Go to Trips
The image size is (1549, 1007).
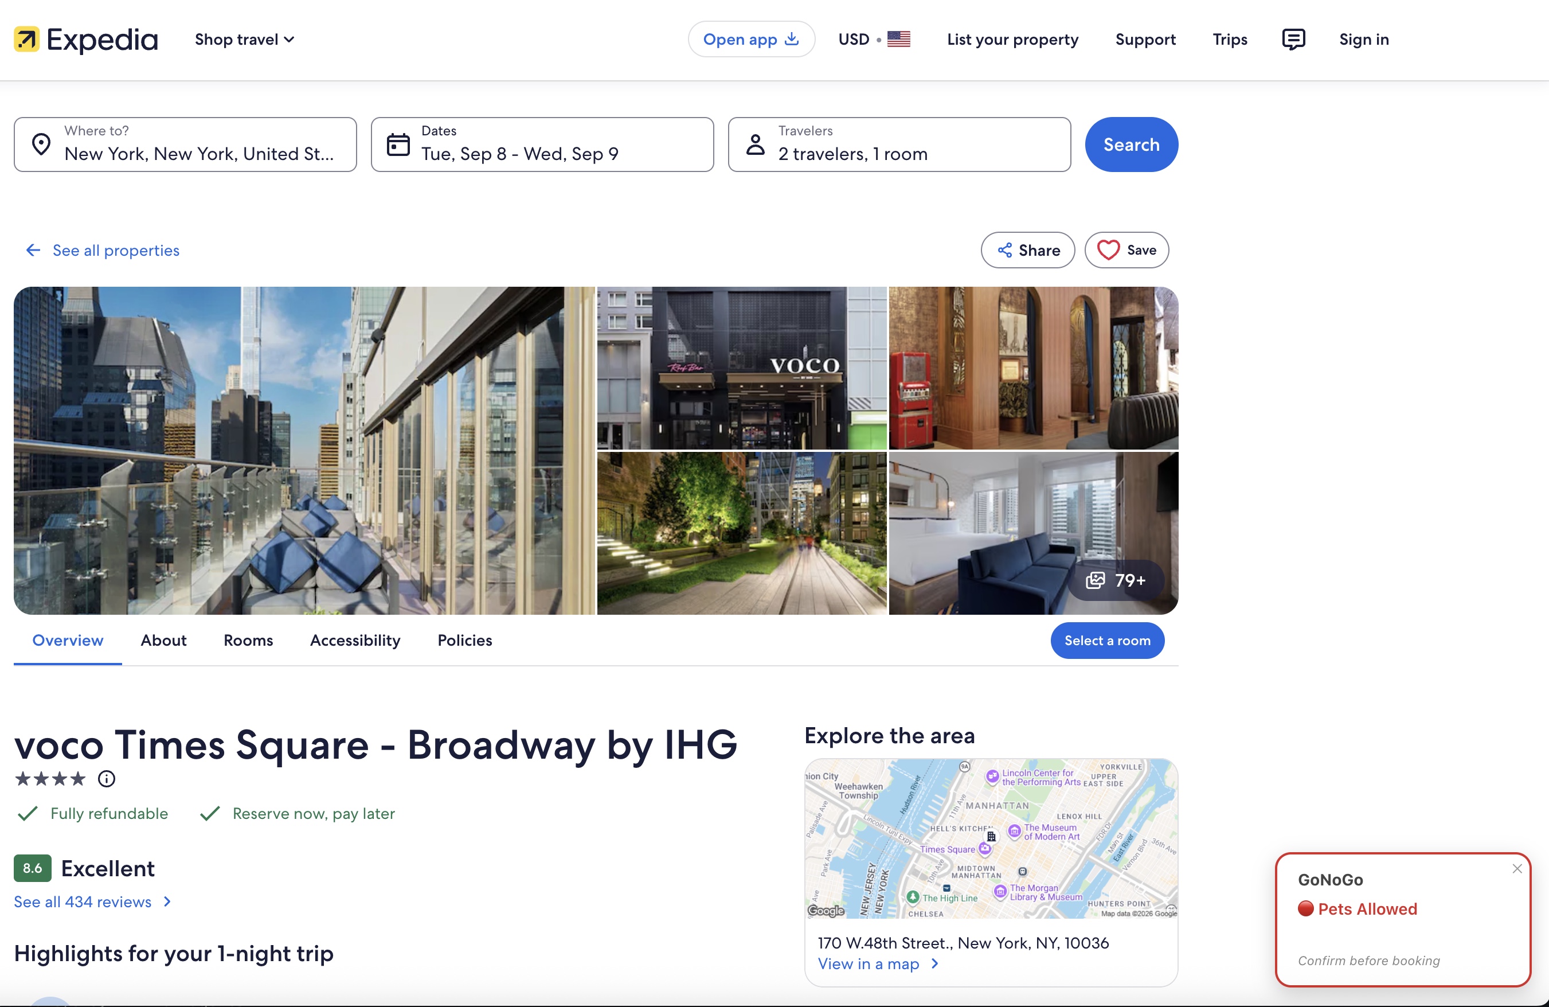[x=1230, y=39]
